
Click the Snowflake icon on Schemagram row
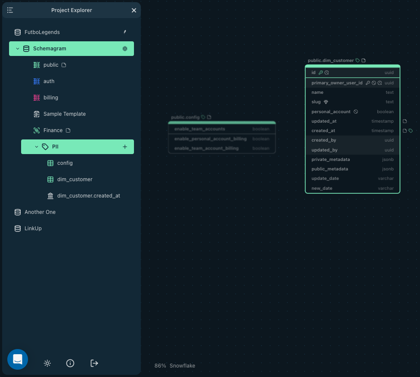[125, 49]
